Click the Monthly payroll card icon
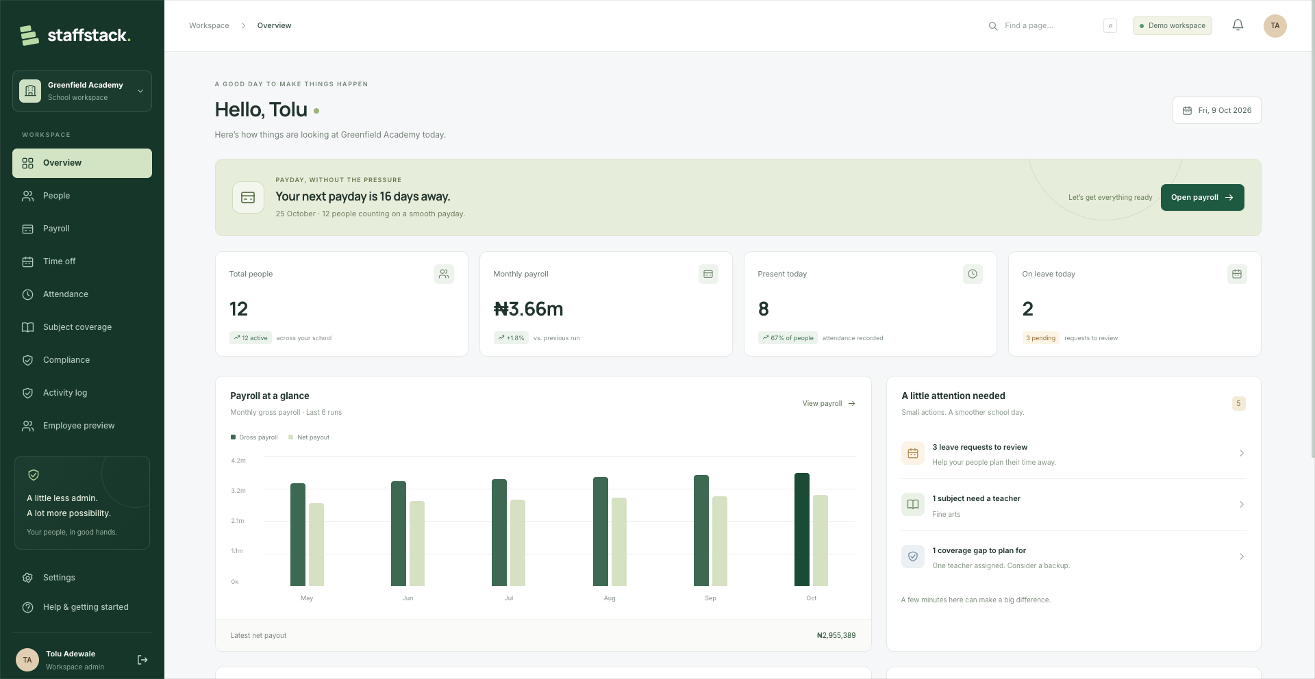This screenshot has width=1315, height=679. (x=708, y=274)
